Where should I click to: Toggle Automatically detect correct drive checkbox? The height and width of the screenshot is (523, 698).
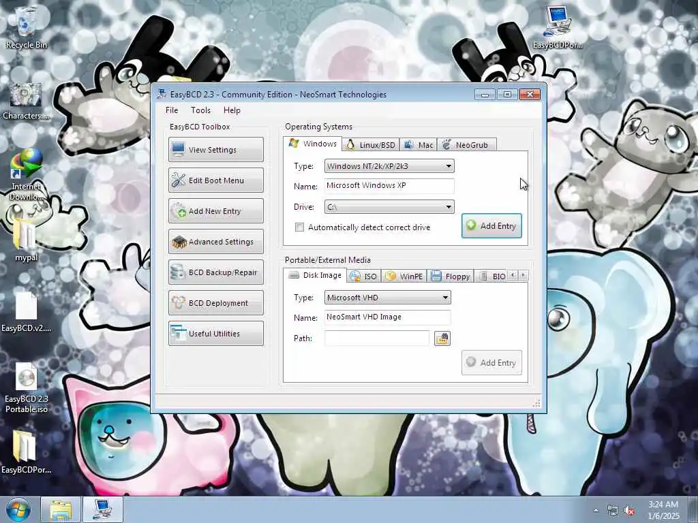pyautogui.click(x=300, y=227)
